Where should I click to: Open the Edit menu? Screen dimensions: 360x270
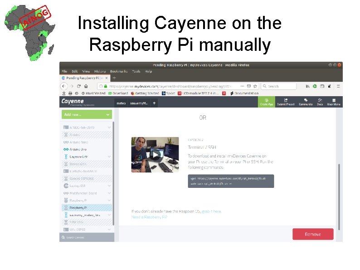[75, 71]
